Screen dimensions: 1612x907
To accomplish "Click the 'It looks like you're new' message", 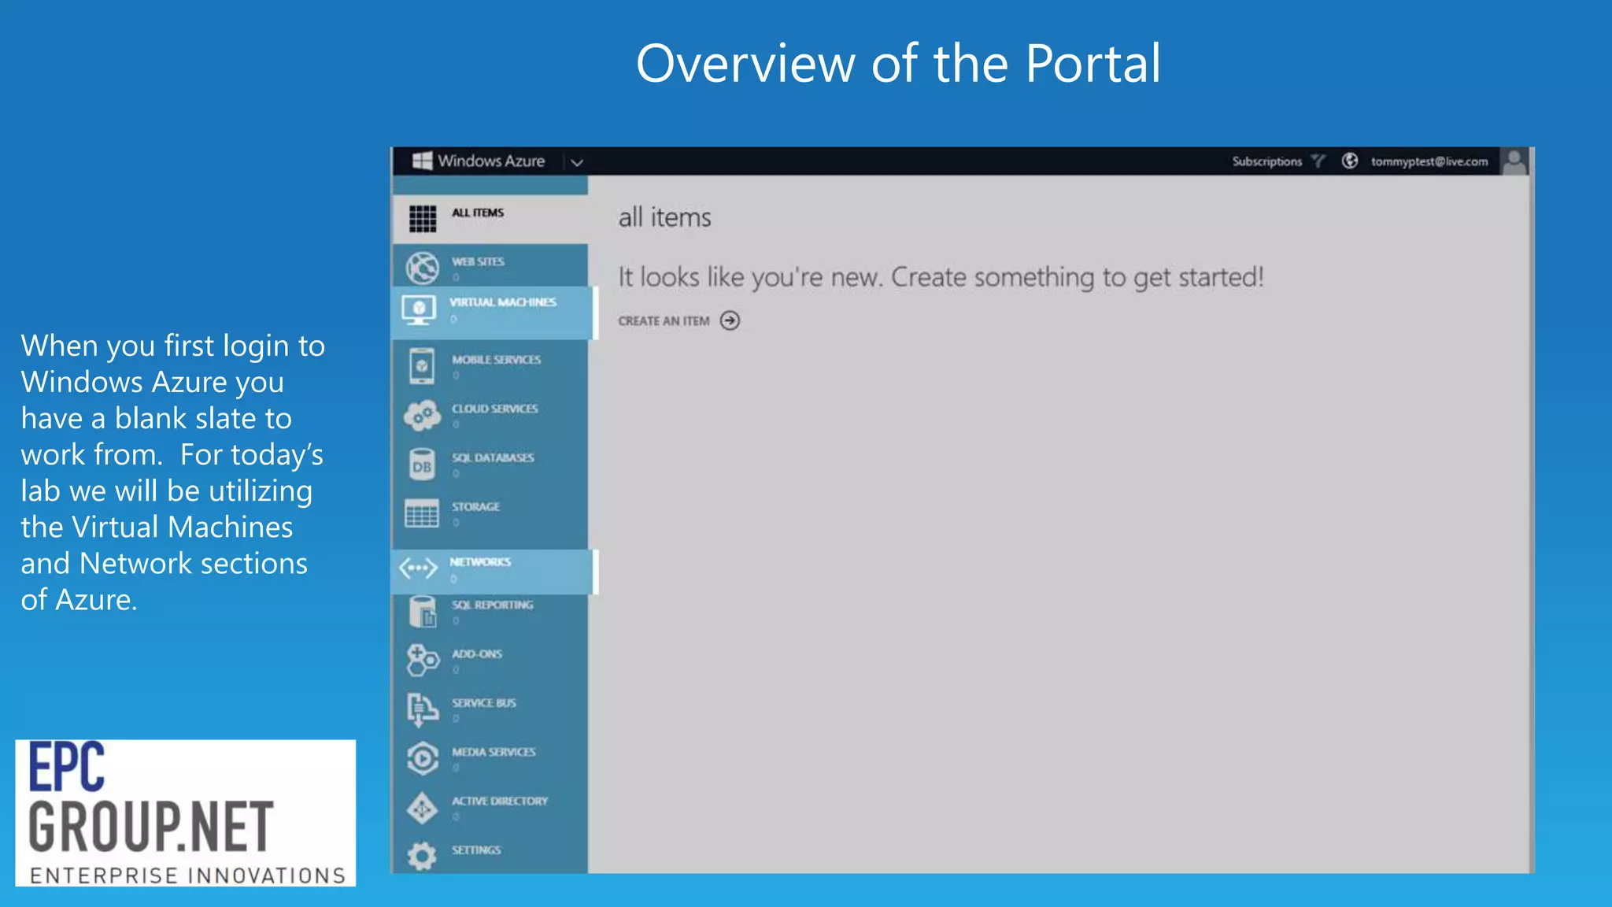I will pyautogui.click(x=941, y=277).
